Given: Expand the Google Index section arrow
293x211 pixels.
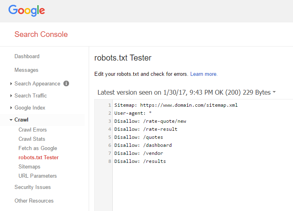Looking at the screenshot, I should tap(11, 108).
